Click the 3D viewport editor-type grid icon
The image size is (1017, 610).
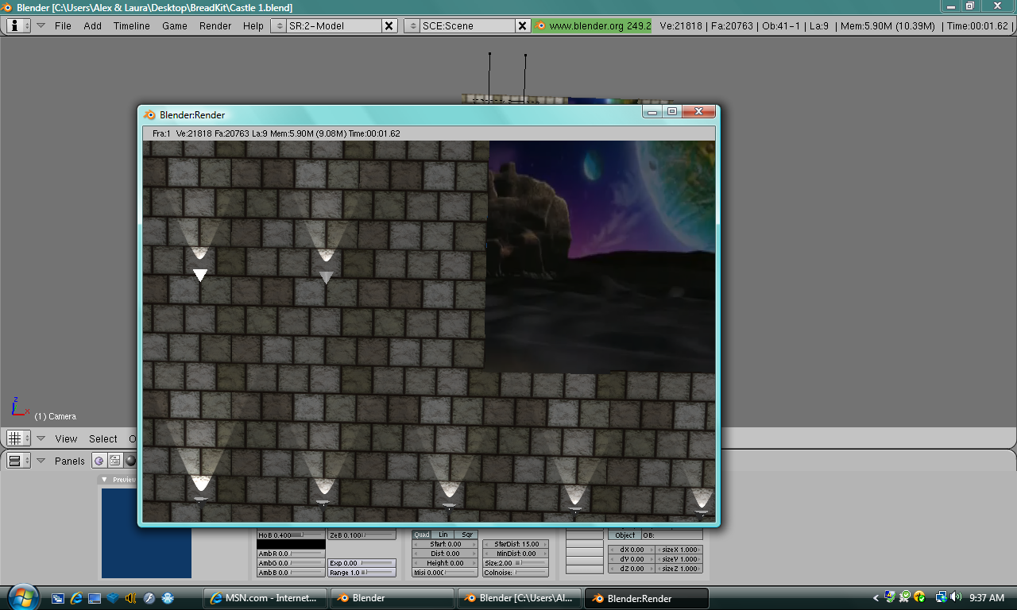point(14,438)
